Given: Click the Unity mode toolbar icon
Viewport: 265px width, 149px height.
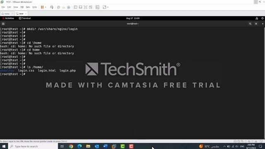Looking at the screenshot, I should coord(91,7).
